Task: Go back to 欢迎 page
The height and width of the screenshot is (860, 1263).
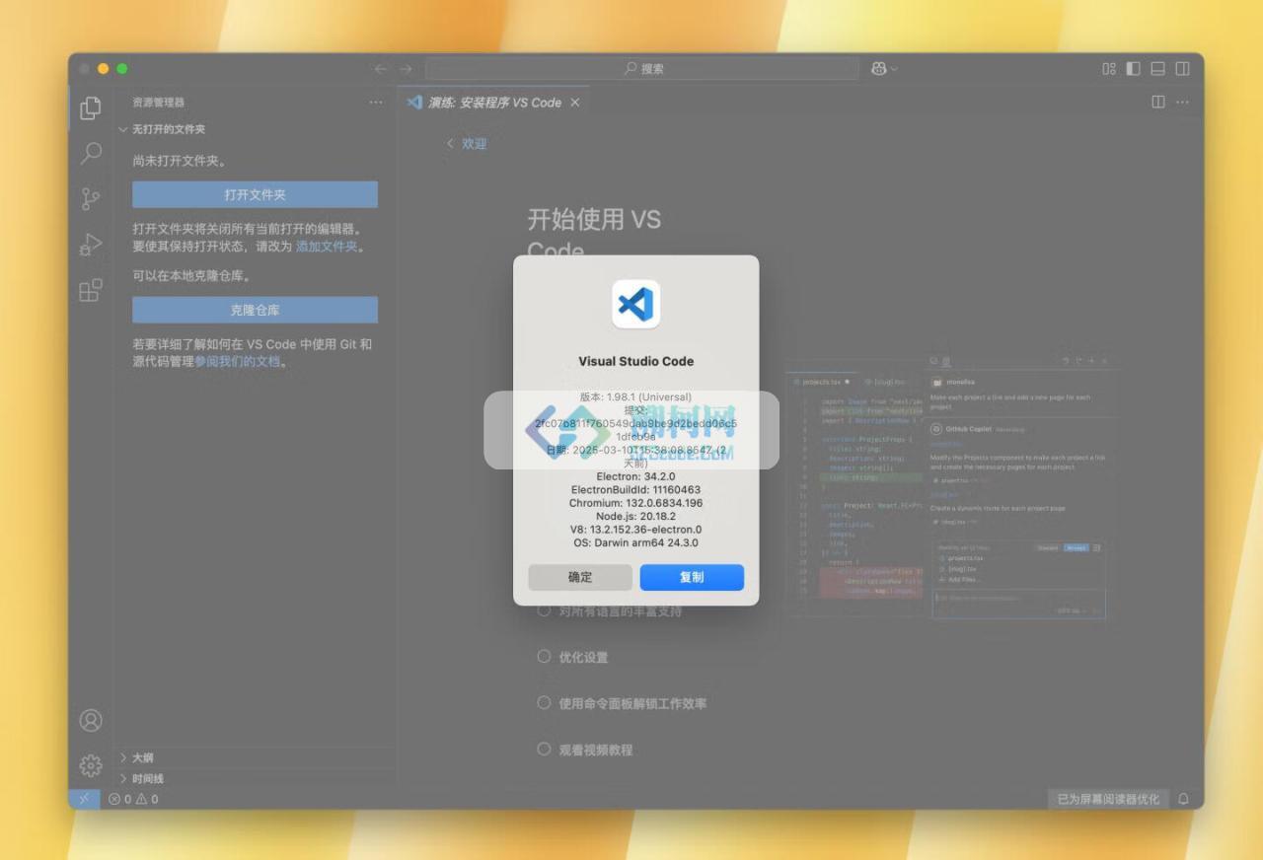Action: [x=467, y=144]
